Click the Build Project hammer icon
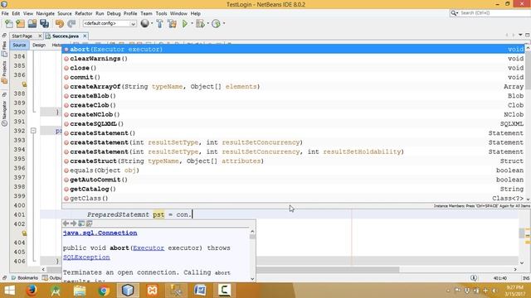The height and width of the screenshot is (298, 531). [159, 24]
